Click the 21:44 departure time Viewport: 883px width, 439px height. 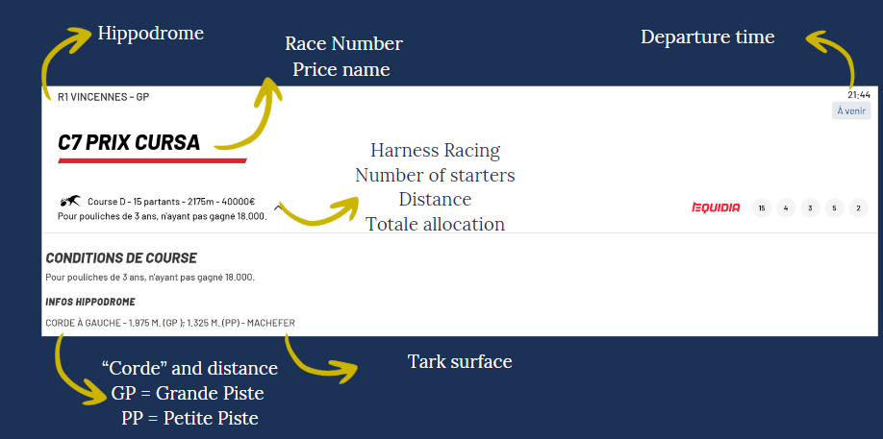pyautogui.click(x=859, y=94)
